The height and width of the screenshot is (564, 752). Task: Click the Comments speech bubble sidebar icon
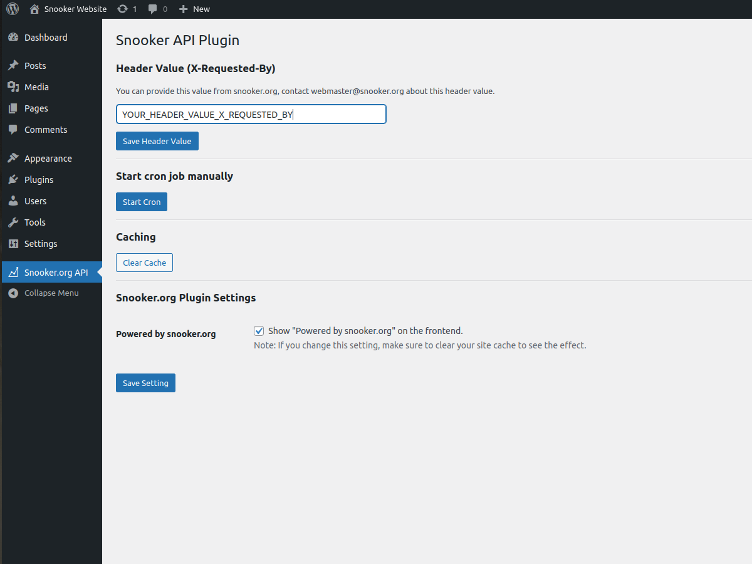point(13,130)
